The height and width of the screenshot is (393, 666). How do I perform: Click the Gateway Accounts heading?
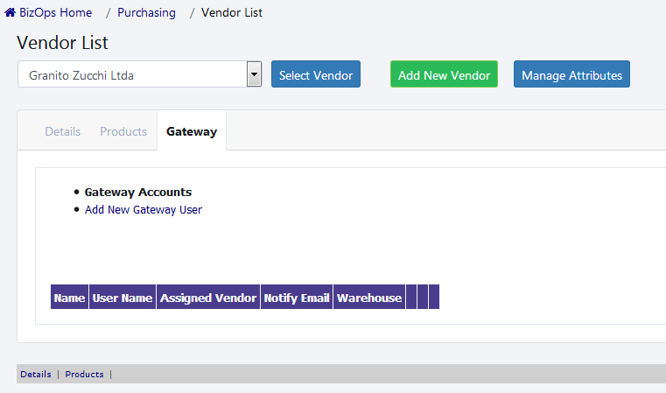[x=138, y=193]
